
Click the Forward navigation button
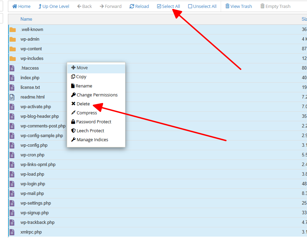point(111,6)
